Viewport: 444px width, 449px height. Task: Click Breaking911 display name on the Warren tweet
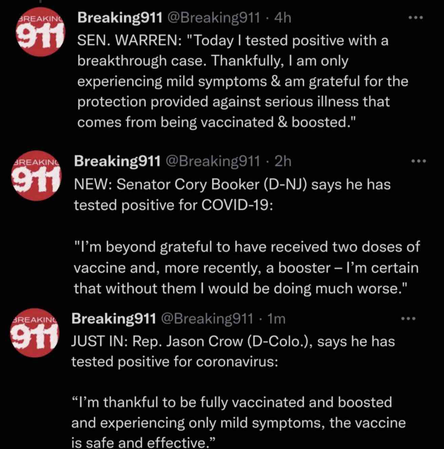click(120, 18)
